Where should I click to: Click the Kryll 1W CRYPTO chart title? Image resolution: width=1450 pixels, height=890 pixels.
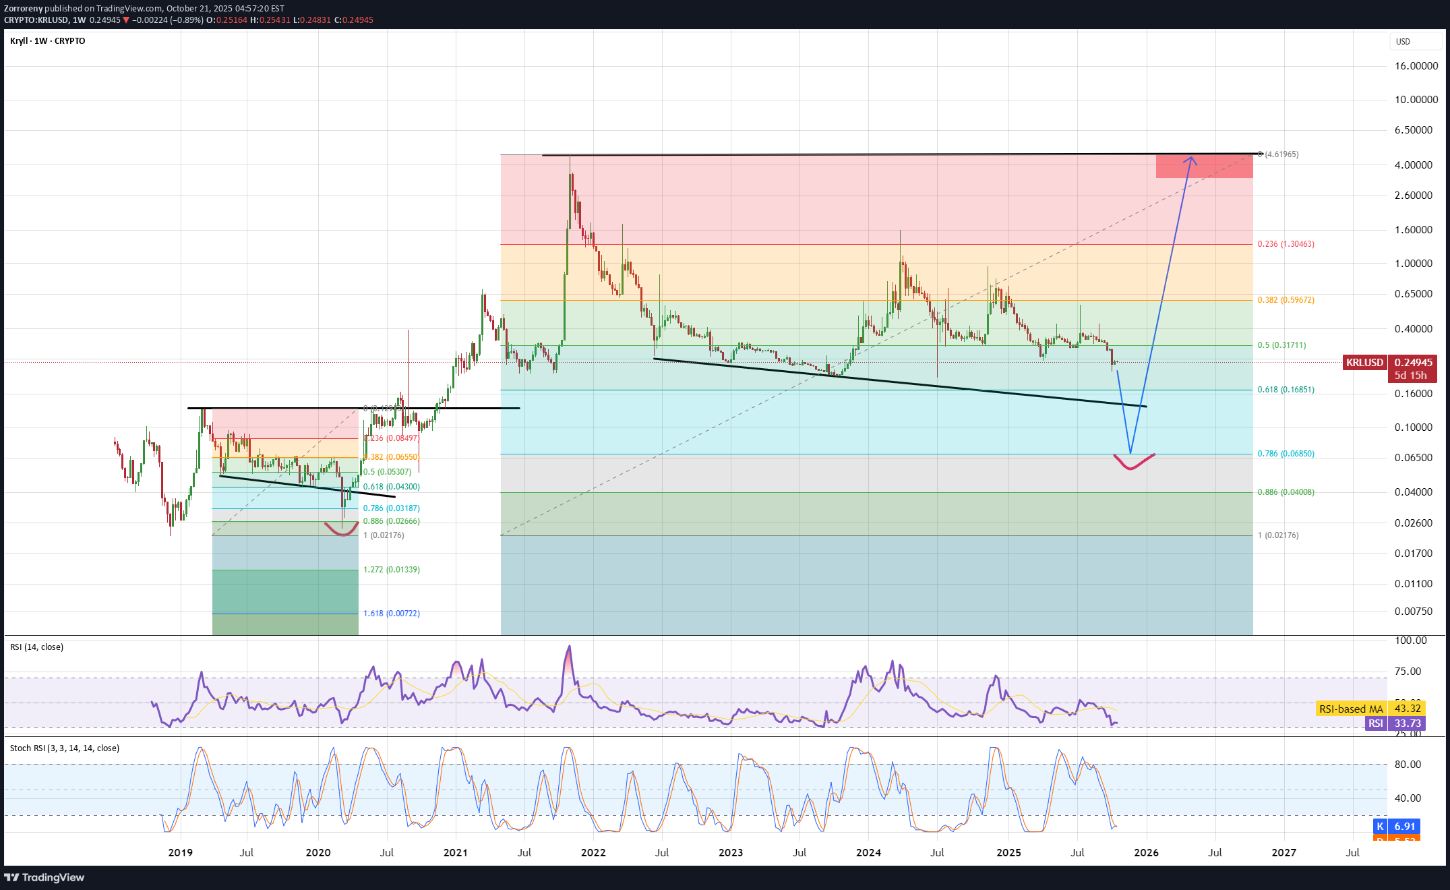tap(48, 41)
